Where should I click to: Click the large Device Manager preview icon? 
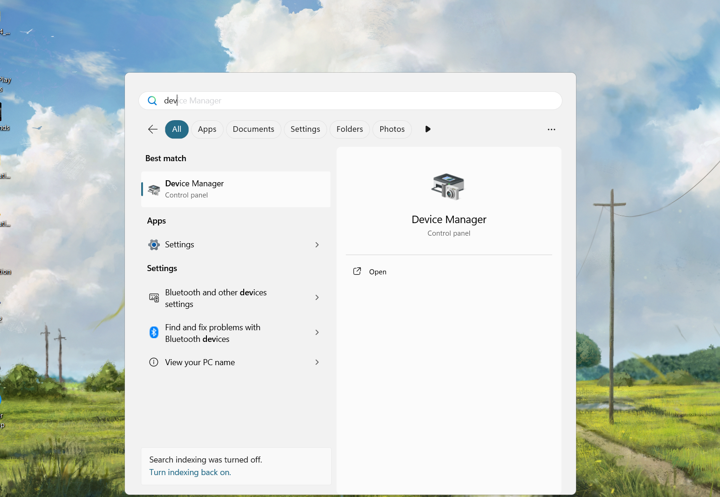[448, 186]
